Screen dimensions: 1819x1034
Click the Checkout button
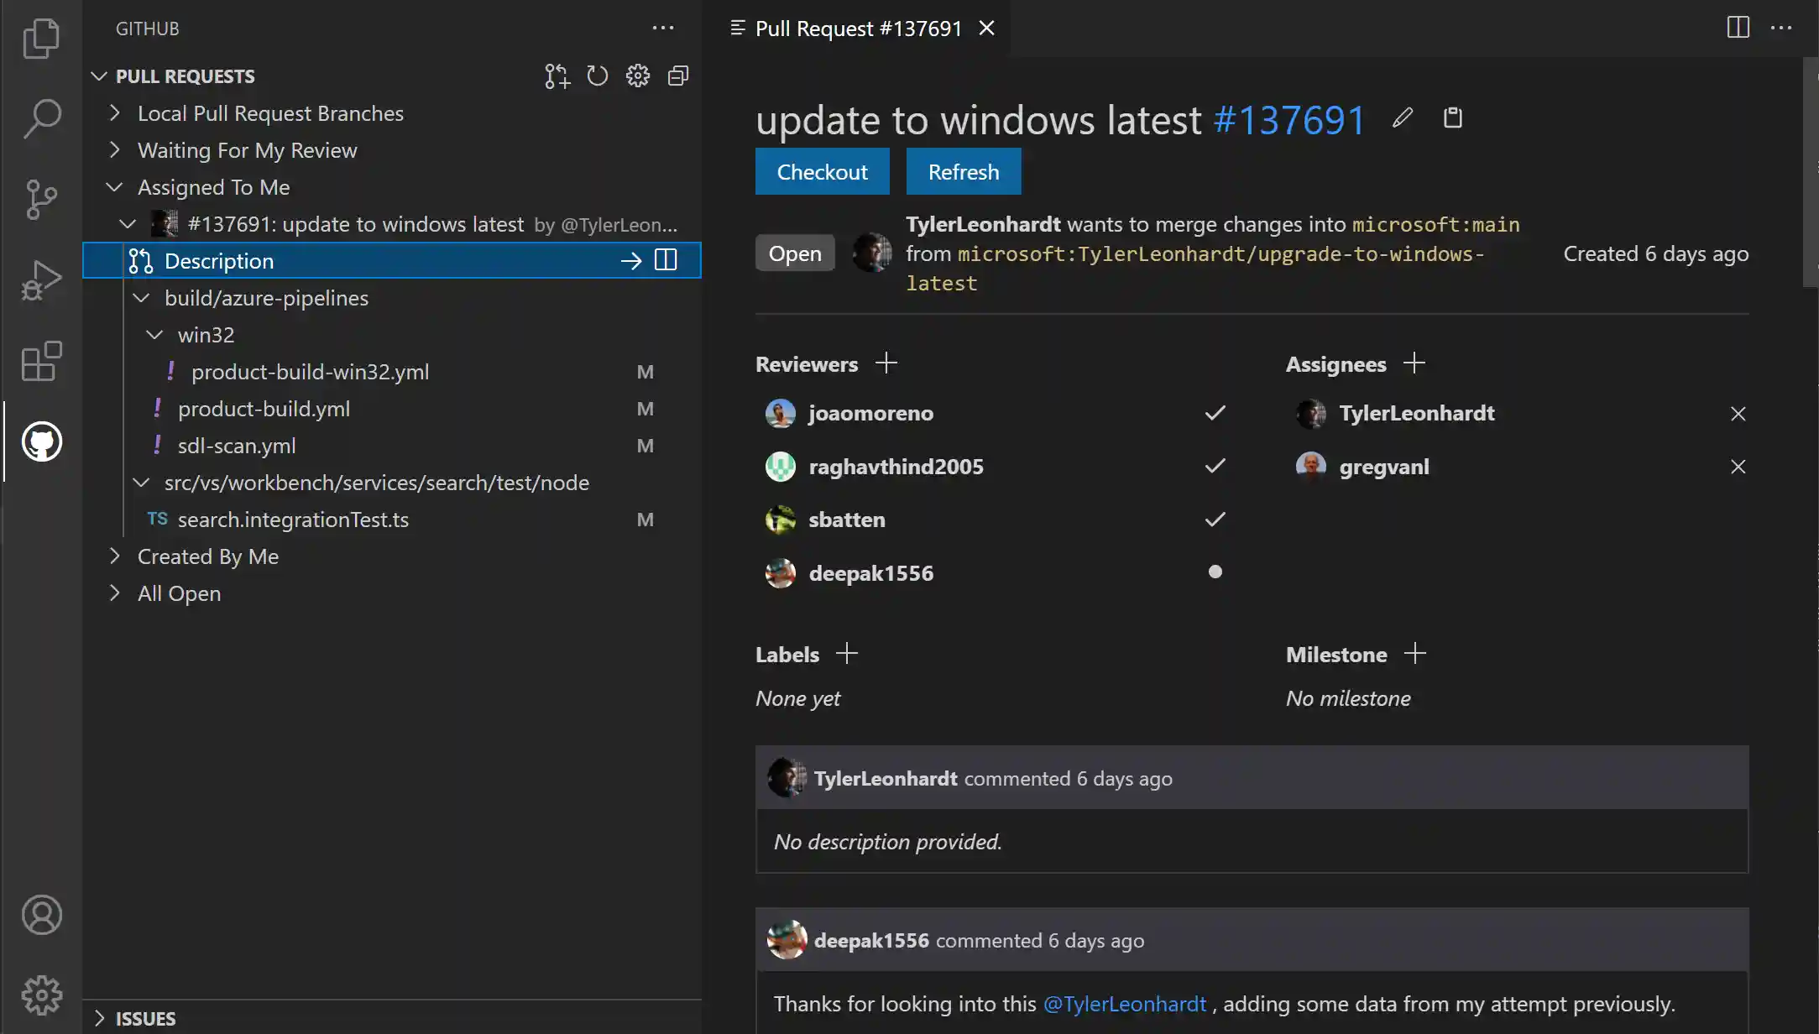(822, 171)
